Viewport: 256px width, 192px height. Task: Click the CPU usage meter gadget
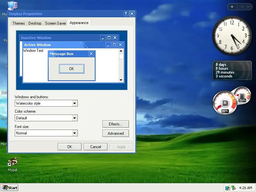(225, 103)
